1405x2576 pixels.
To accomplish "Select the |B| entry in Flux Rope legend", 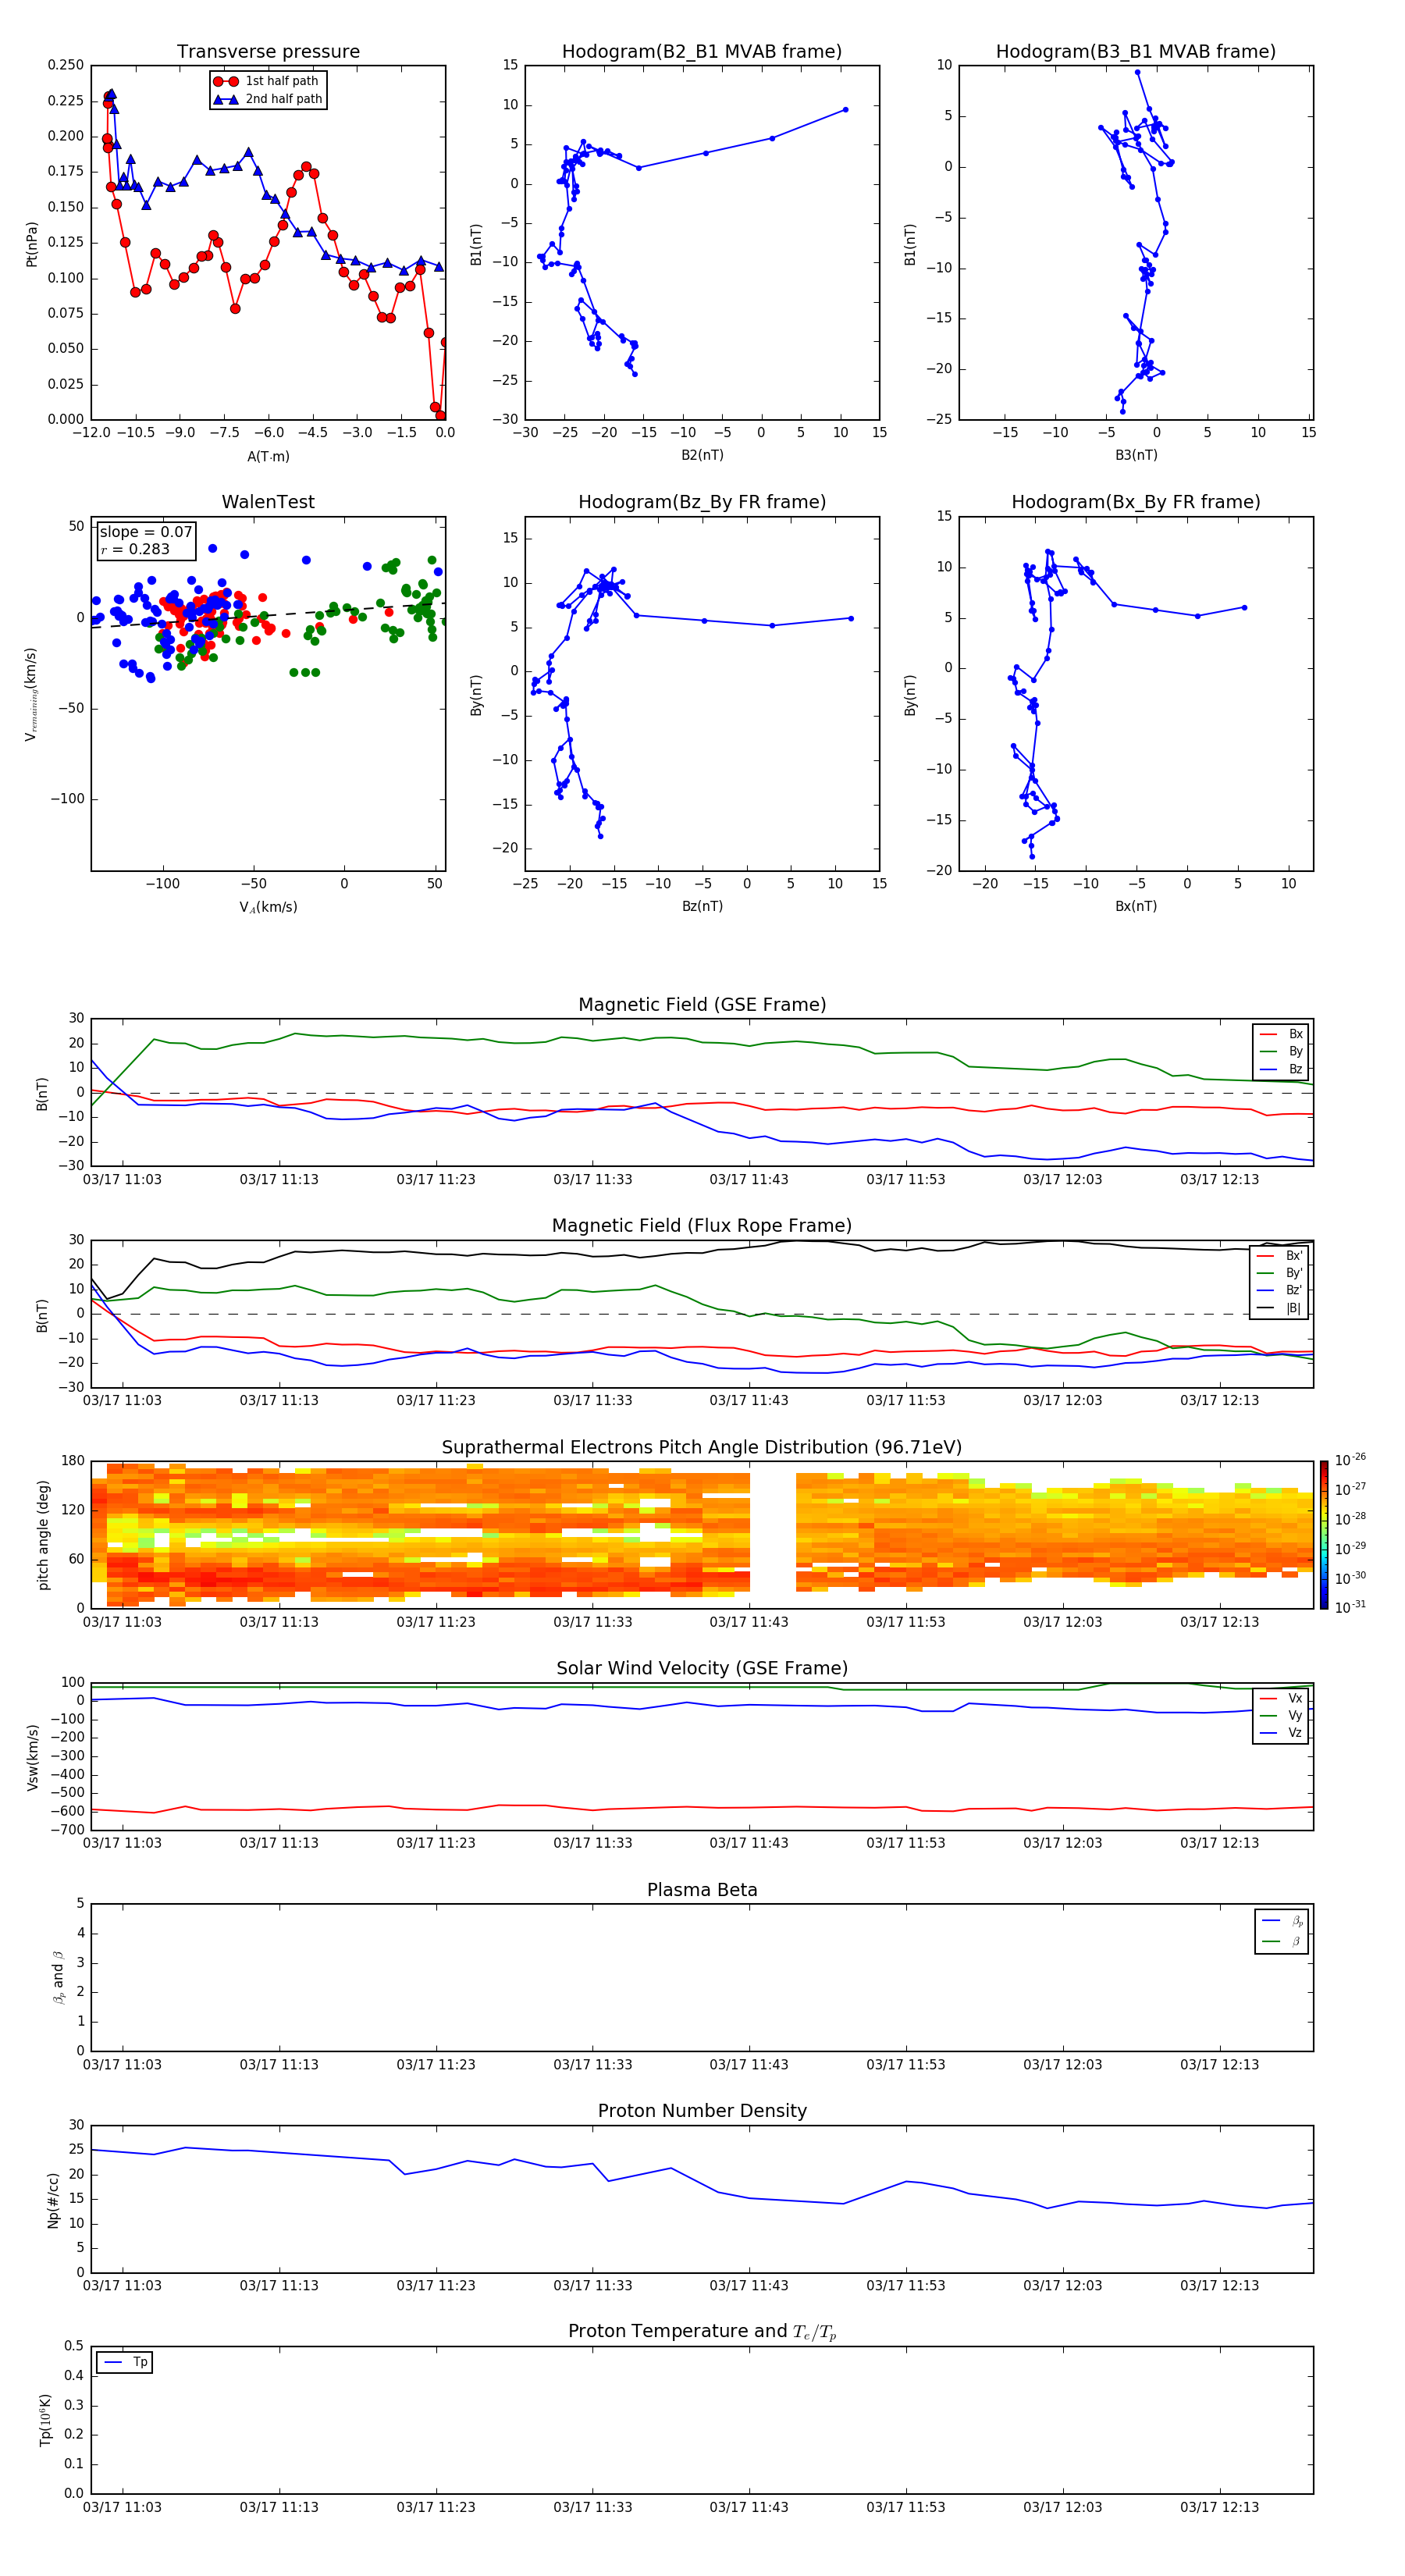I will [x=1280, y=1308].
